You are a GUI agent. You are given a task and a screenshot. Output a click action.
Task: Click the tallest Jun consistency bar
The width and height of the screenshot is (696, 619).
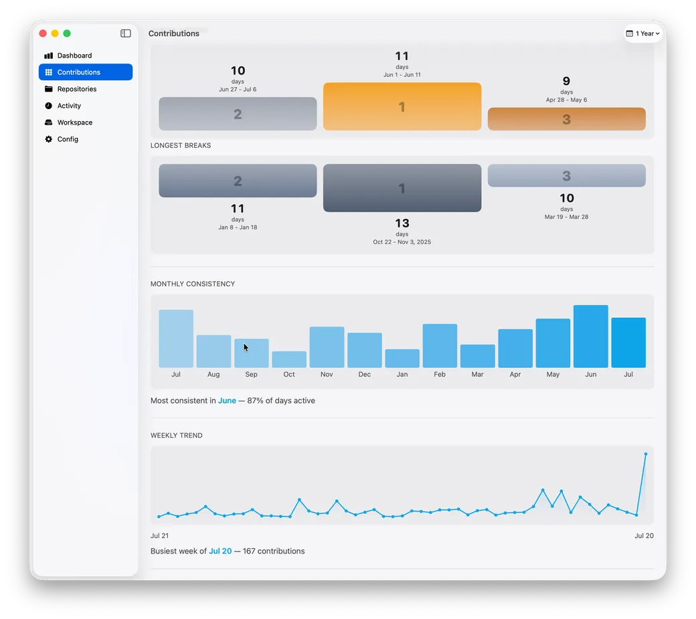tap(591, 337)
